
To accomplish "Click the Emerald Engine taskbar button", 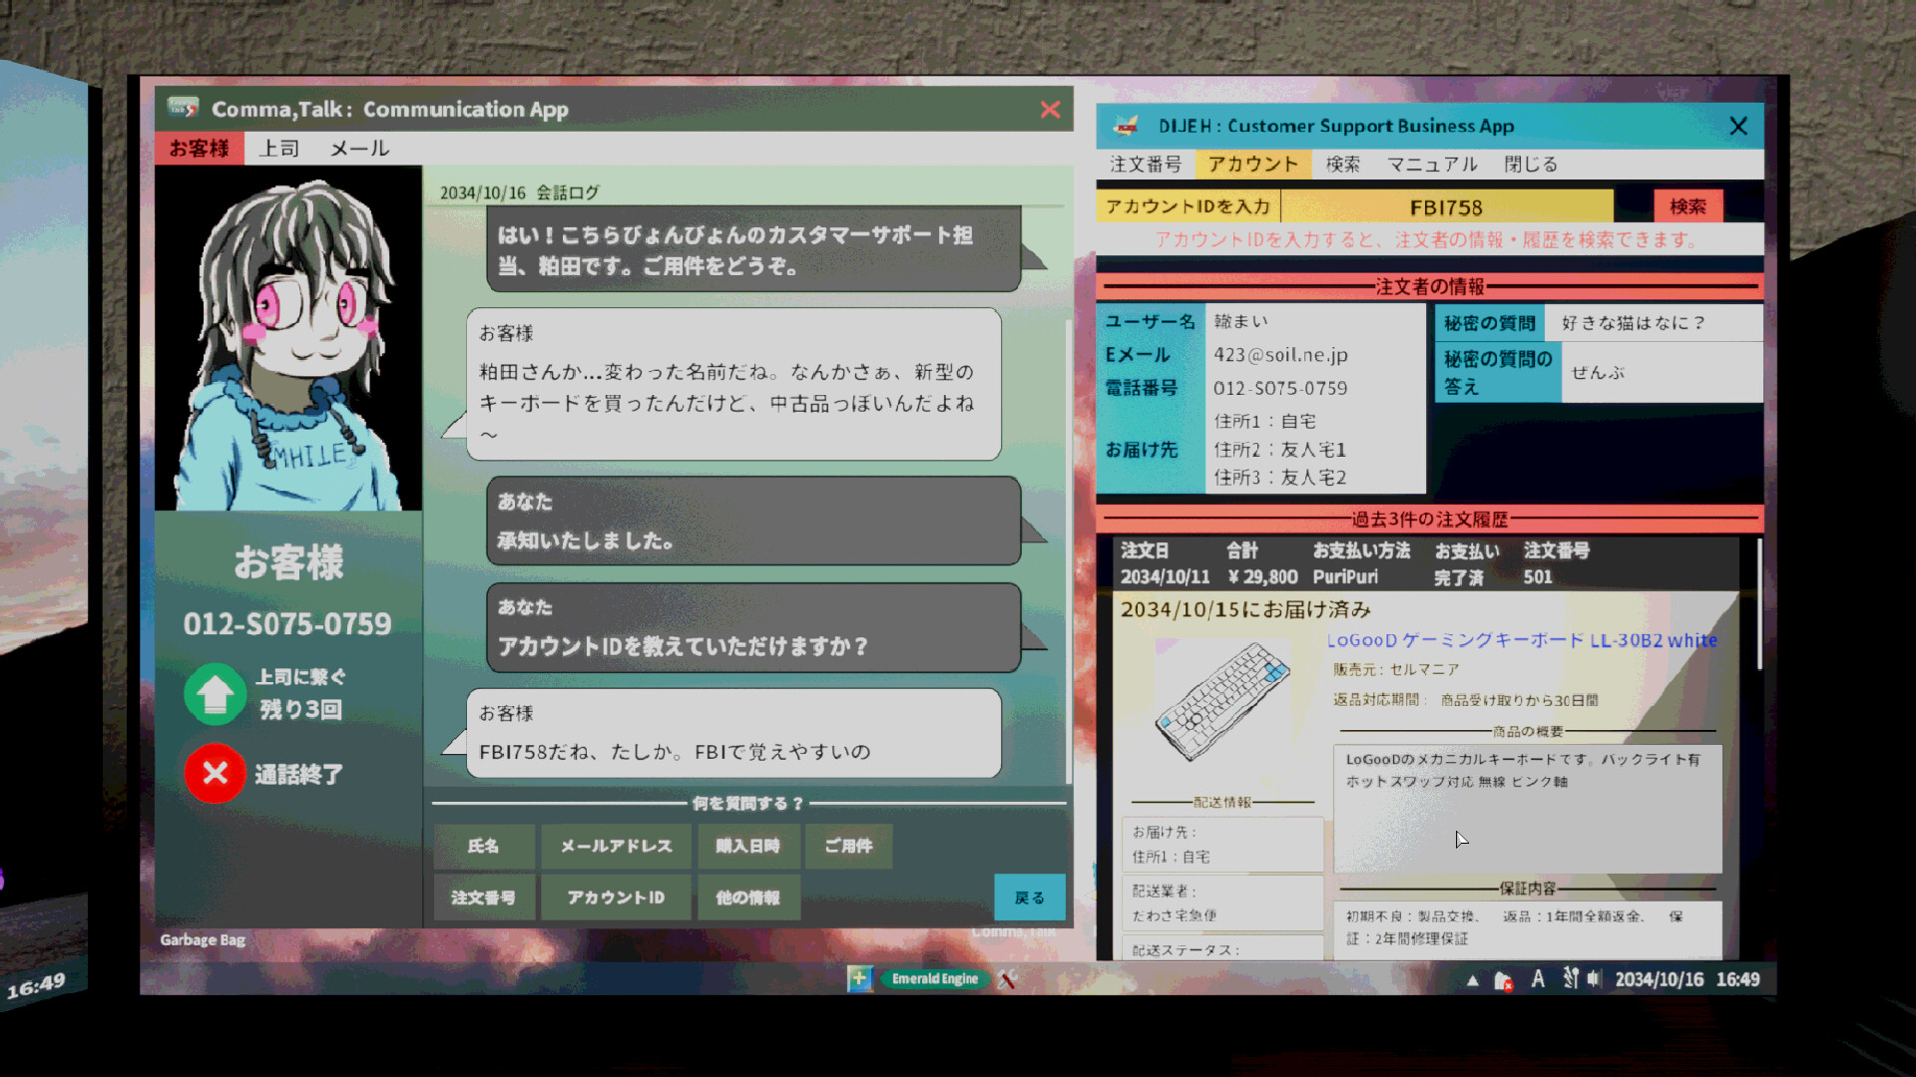I will tap(935, 979).
